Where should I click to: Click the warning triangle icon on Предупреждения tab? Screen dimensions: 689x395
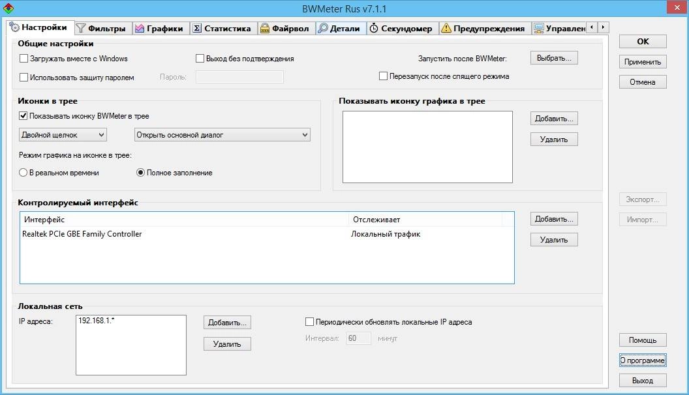pyautogui.click(x=446, y=28)
